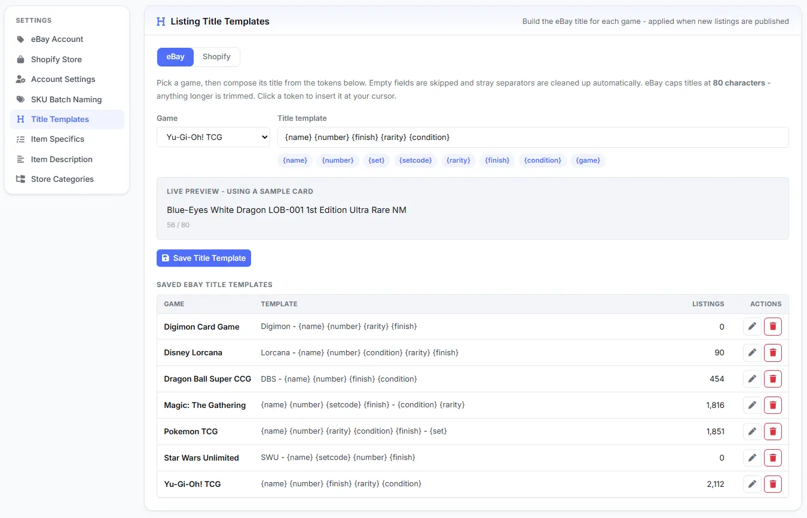Click Save Title Template button
Image resolution: width=807 pixels, height=518 pixels.
pos(204,258)
